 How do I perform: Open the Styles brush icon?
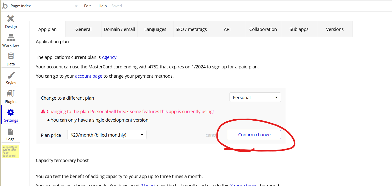tap(11, 75)
